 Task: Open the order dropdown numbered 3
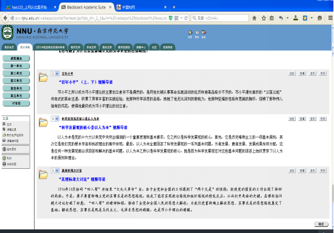pos(55,119)
